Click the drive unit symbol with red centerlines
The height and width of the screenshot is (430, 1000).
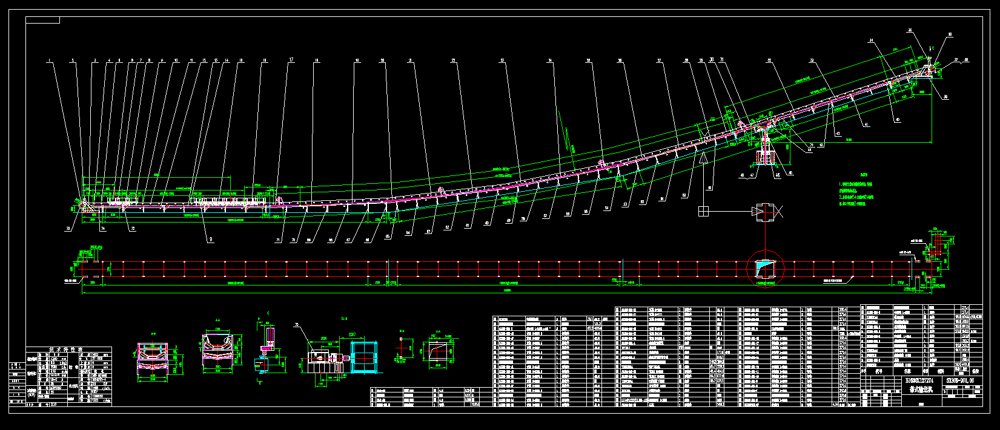pyautogui.click(x=765, y=211)
